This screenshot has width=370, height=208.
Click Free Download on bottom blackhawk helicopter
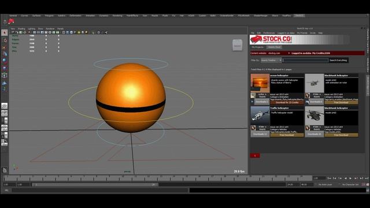click(341, 135)
